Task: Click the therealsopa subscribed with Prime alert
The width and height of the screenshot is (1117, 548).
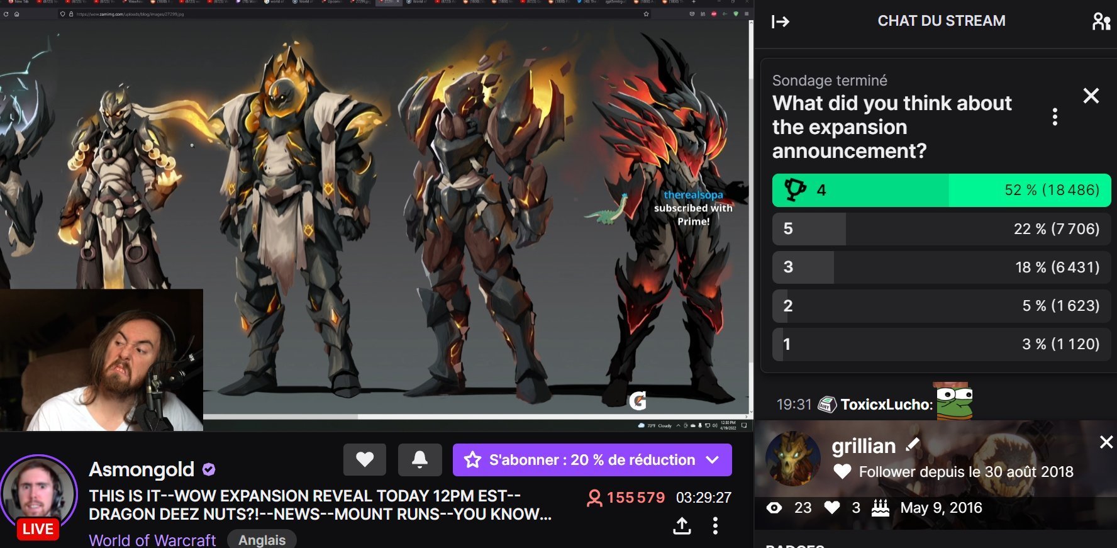Action: (x=693, y=208)
